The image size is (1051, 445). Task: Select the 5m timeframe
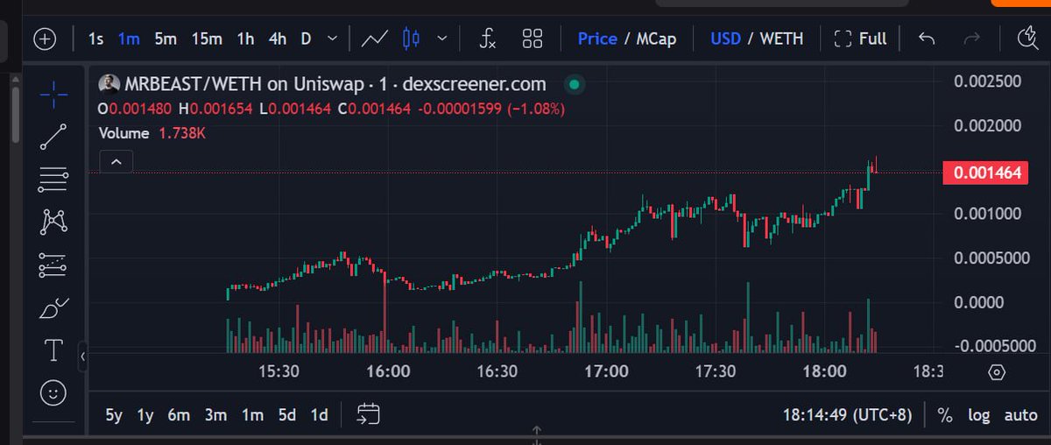coord(166,39)
